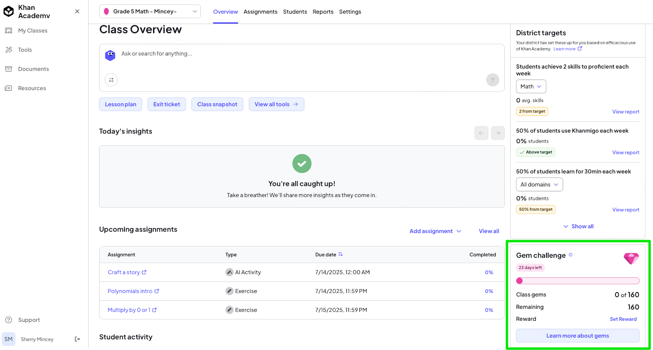Click Polynomials intro Exercise pencil icon
653x350 pixels.
tap(229, 291)
